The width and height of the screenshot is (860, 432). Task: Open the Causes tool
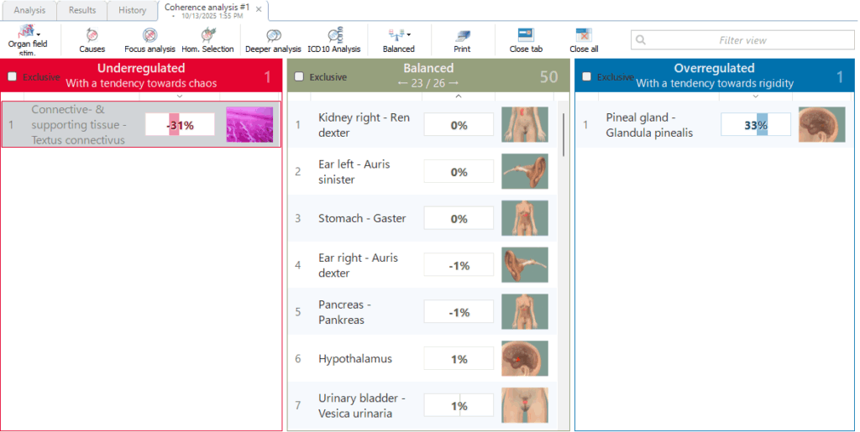click(92, 39)
